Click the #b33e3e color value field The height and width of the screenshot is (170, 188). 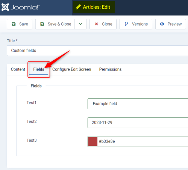point(138,141)
